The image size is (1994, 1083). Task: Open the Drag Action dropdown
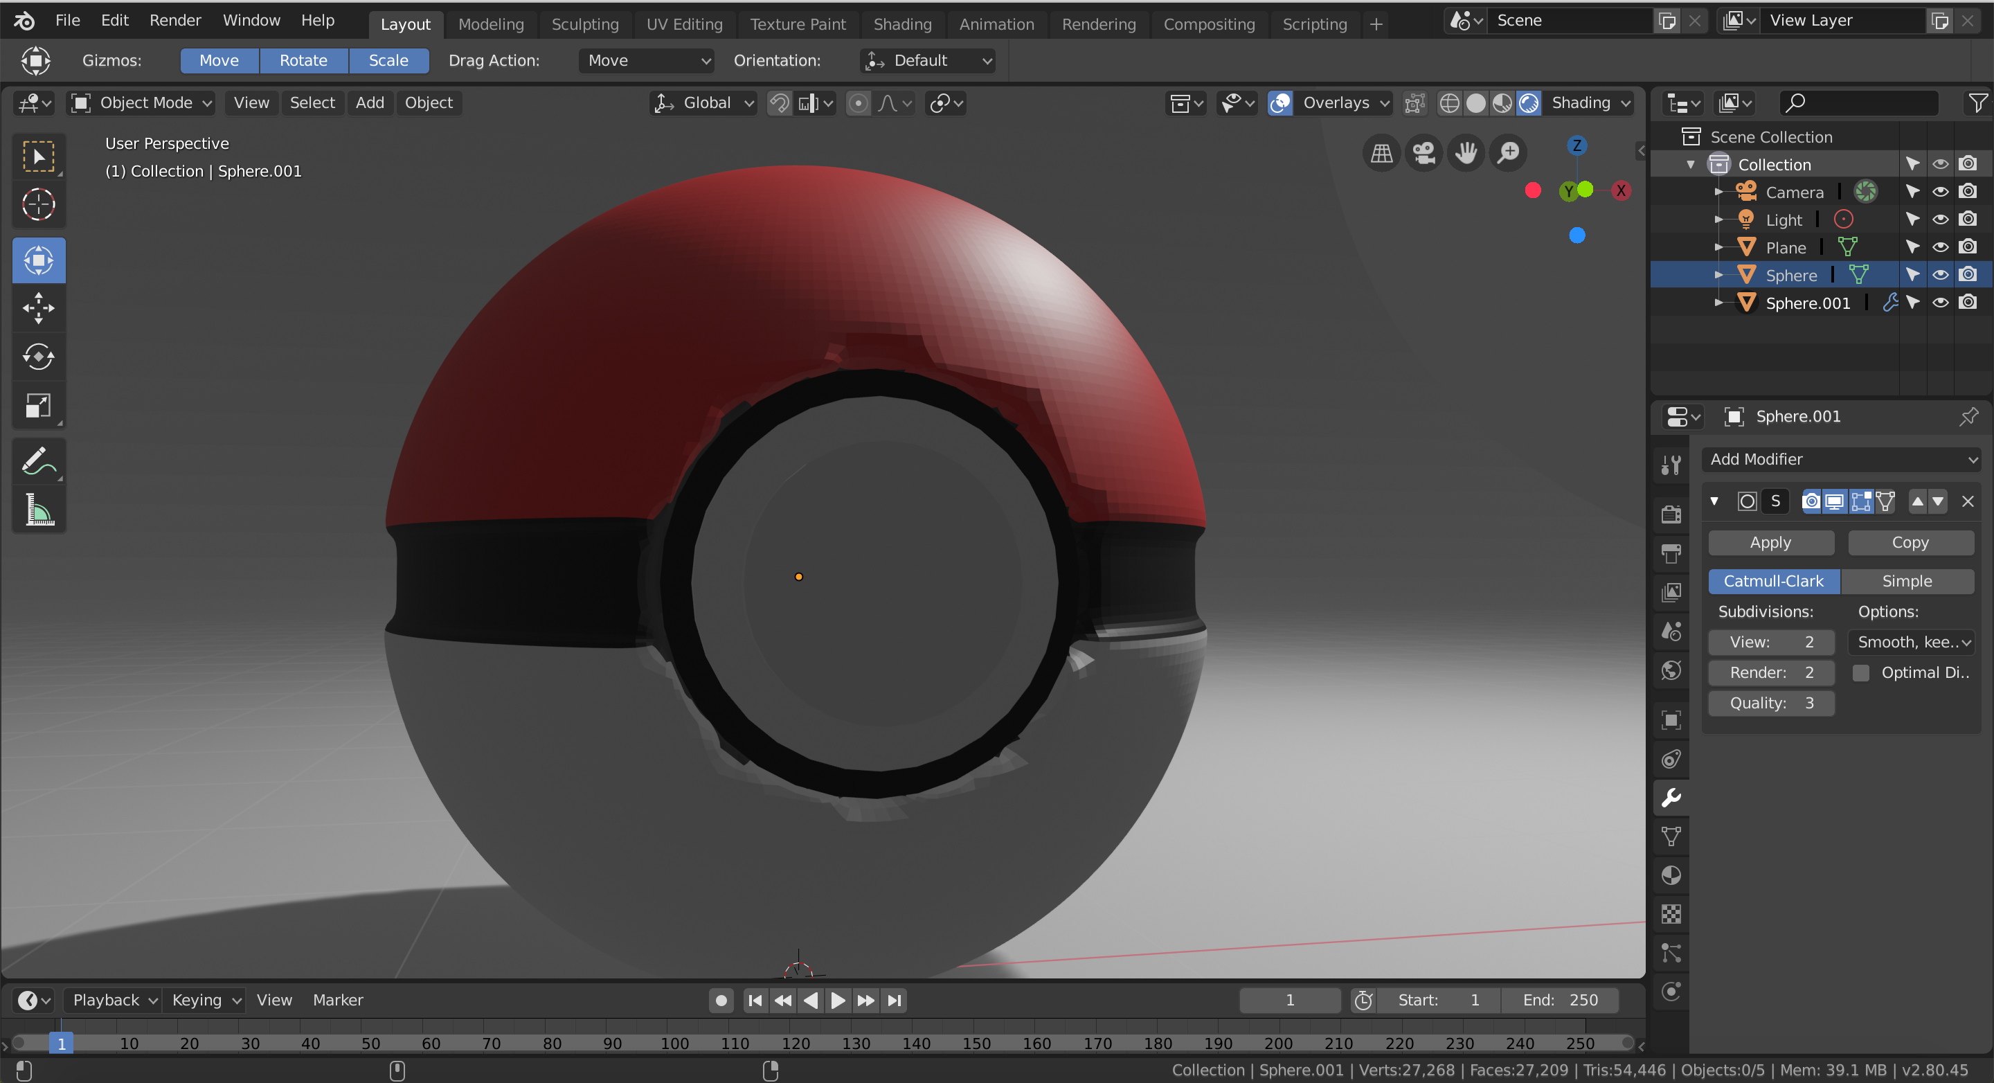pyautogui.click(x=645, y=60)
